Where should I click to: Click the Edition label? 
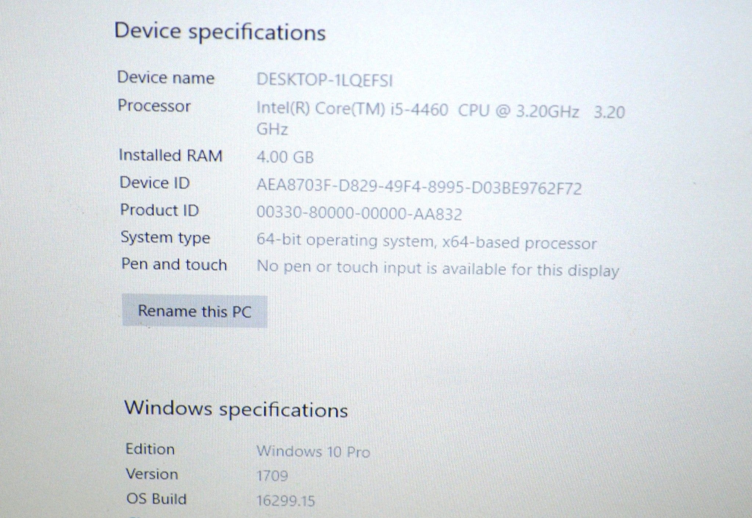tap(150, 449)
